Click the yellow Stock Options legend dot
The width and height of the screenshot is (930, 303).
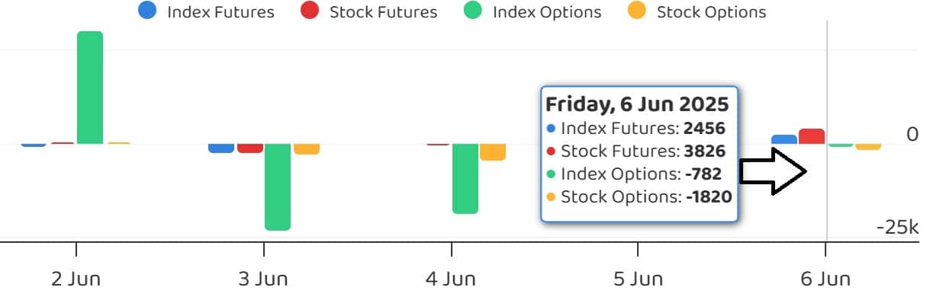[x=638, y=11]
